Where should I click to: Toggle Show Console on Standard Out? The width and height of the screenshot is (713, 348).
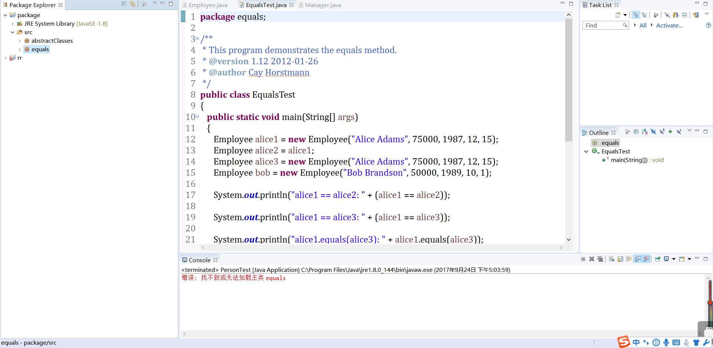638,259
